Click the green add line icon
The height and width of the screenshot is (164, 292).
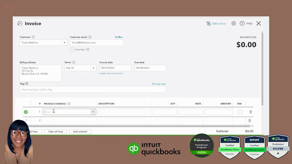(x=26, y=112)
